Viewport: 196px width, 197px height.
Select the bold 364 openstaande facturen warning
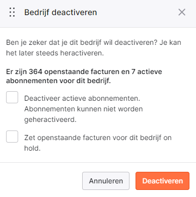[84, 76]
